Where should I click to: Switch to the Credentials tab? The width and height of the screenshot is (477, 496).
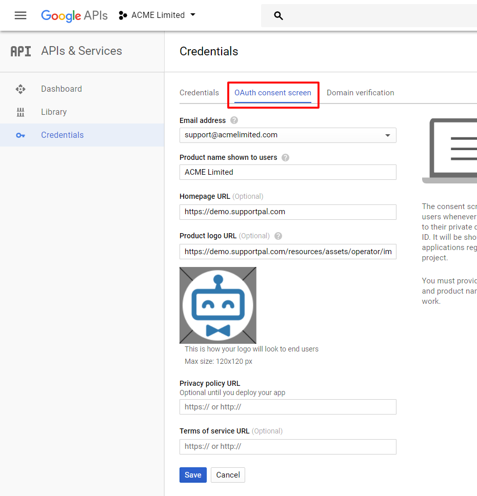199,93
